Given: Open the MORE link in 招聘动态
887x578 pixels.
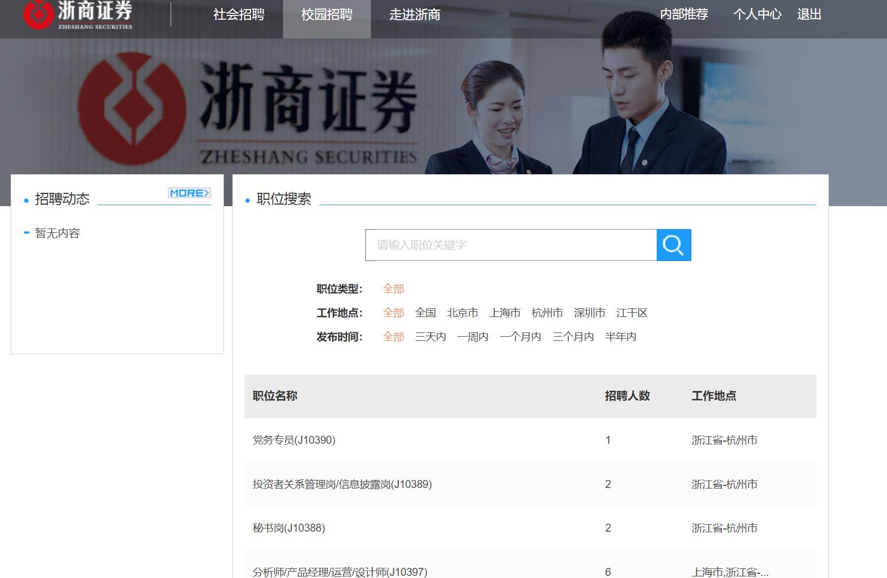Looking at the screenshot, I should [189, 193].
